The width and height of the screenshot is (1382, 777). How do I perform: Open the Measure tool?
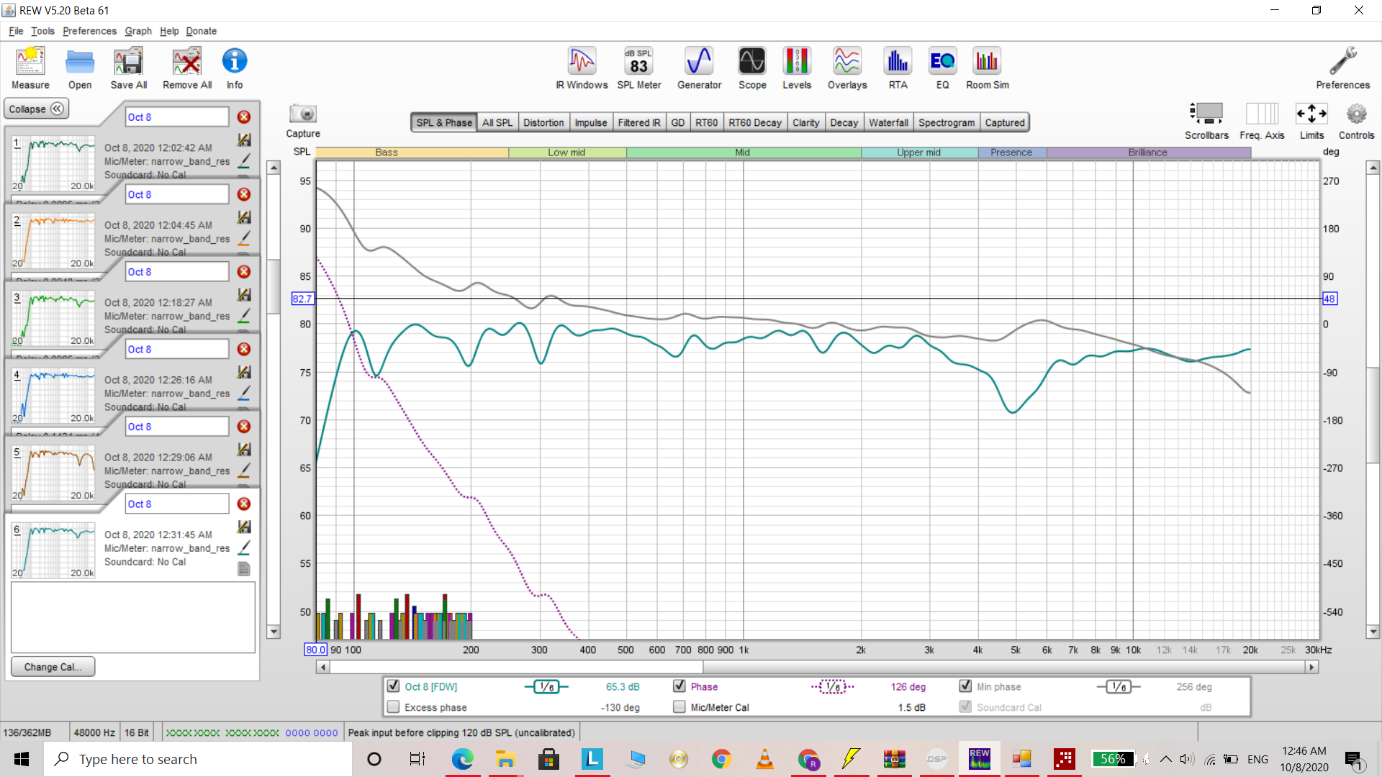[x=30, y=68]
